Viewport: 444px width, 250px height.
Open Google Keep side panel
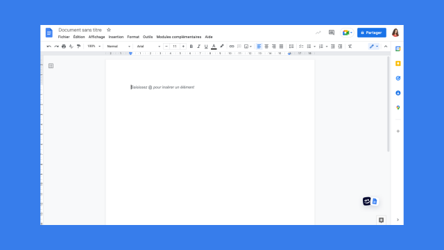click(398, 63)
